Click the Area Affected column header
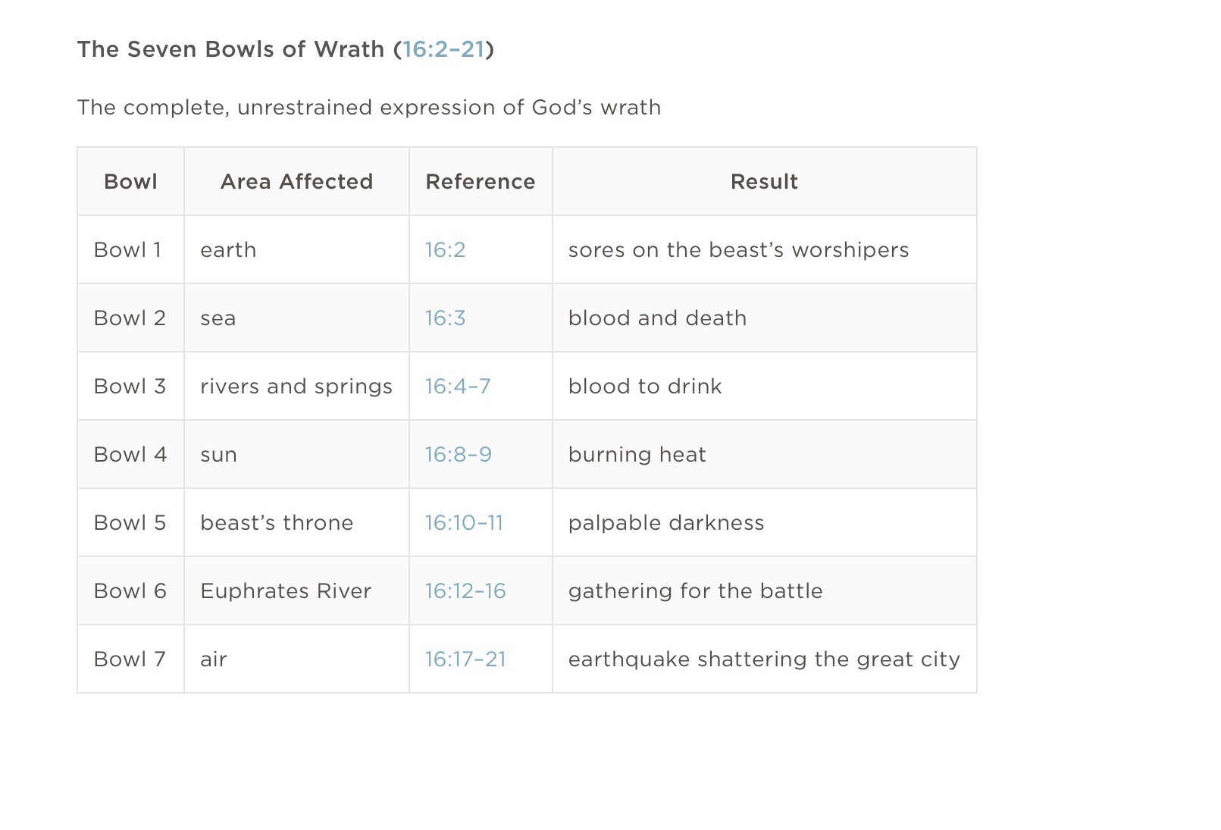This screenshot has width=1221, height=830. point(296,182)
